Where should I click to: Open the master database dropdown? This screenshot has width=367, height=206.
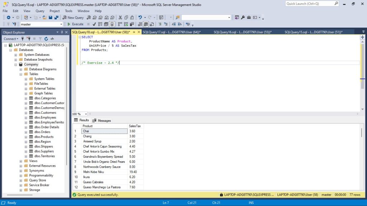point(61,24)
